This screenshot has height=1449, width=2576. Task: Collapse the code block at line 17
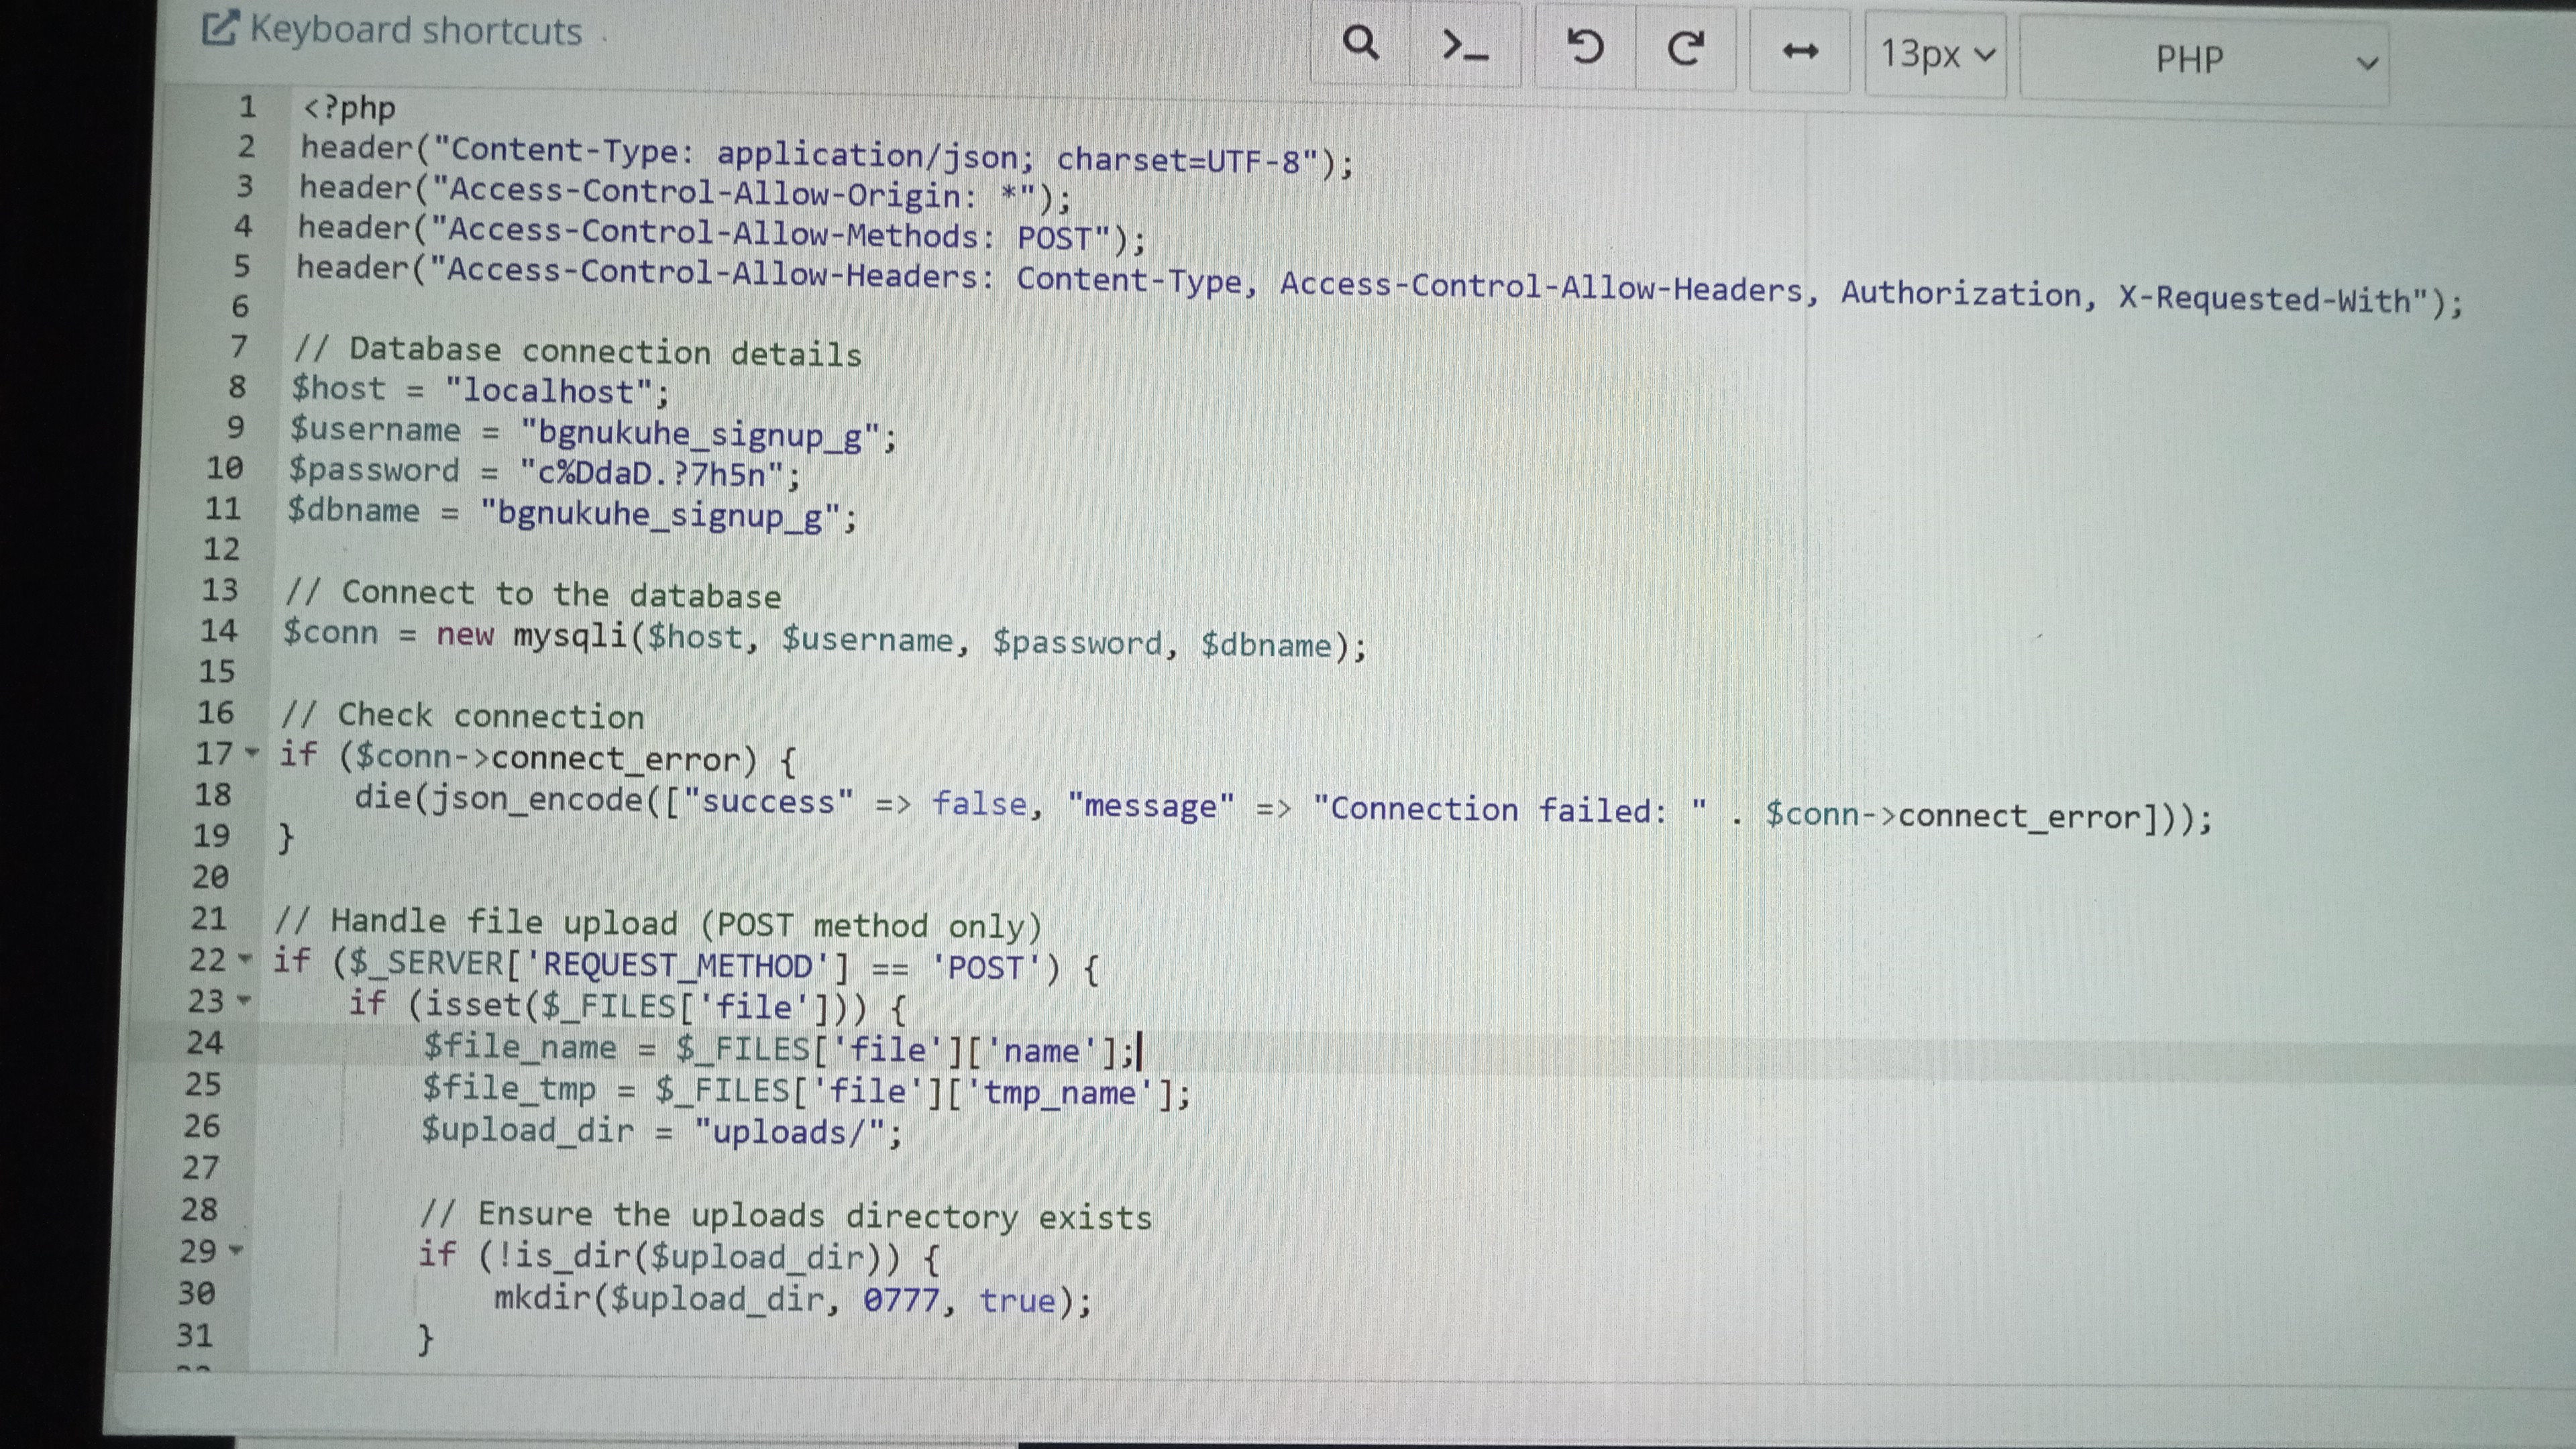(252, 752)
